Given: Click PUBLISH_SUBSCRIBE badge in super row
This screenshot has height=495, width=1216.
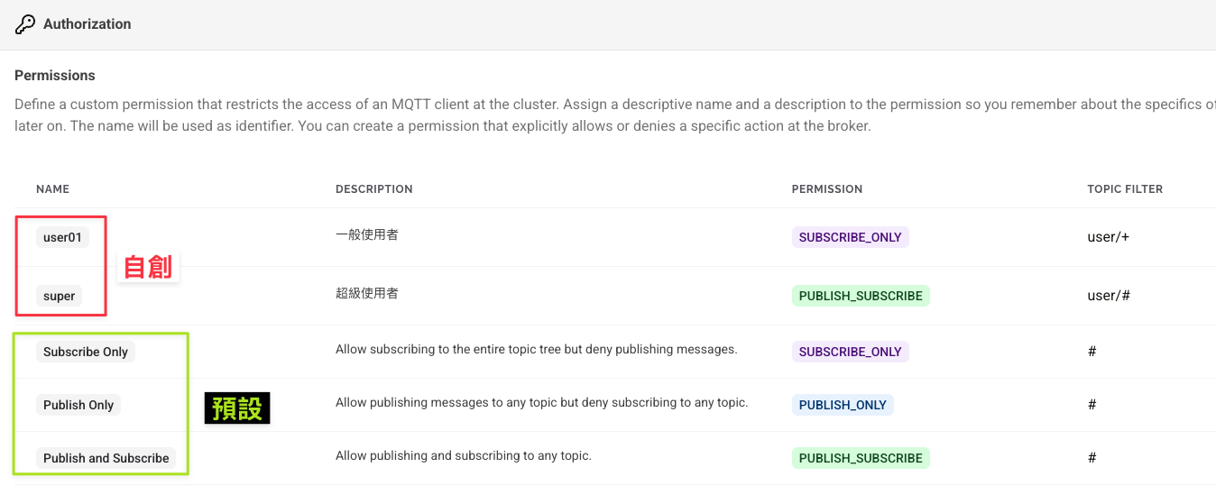Looking at the screenshot, I should pos(861,296).
